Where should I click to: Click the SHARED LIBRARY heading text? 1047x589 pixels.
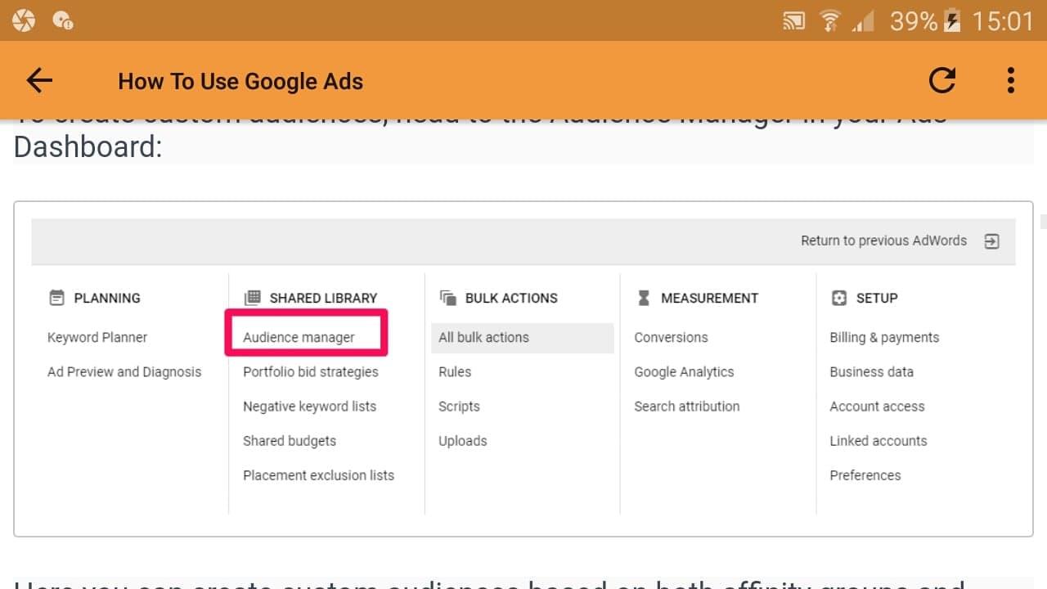(323, 298)
